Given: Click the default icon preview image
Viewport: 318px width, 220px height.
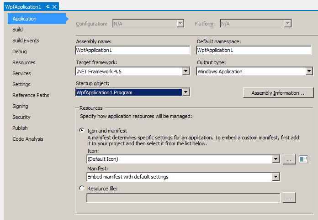Looking at the screenshot, I should click(304, 159).
